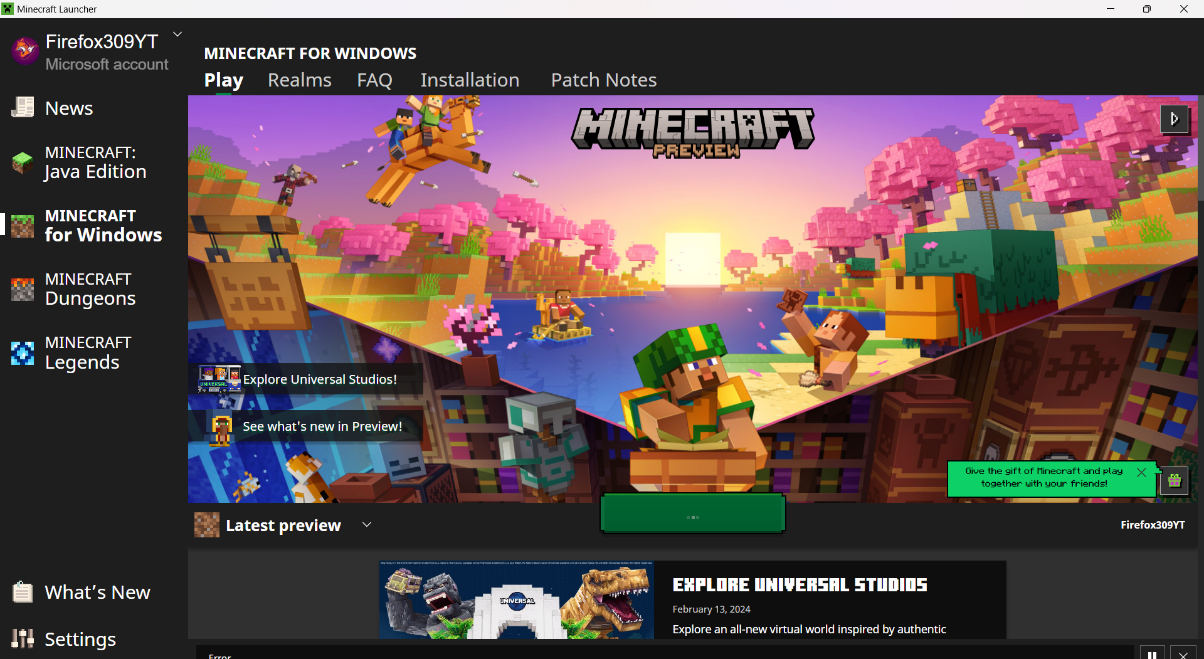Select the MINECRAFT Dungeons sidebar label

pyautogui.click(x=90, y=289)
